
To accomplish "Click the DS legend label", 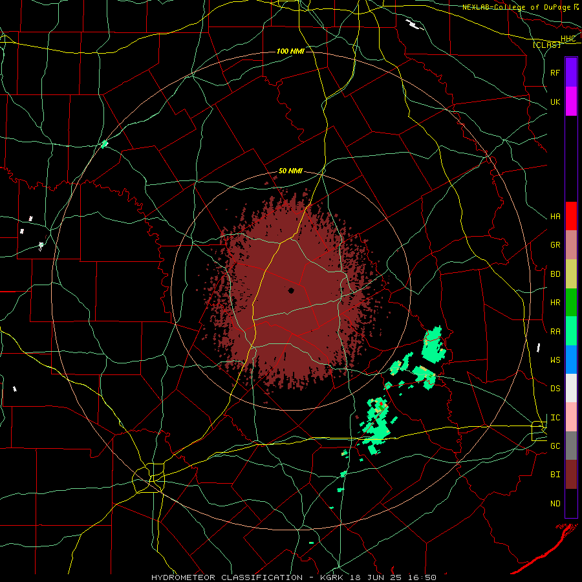I will coord(555,389).
